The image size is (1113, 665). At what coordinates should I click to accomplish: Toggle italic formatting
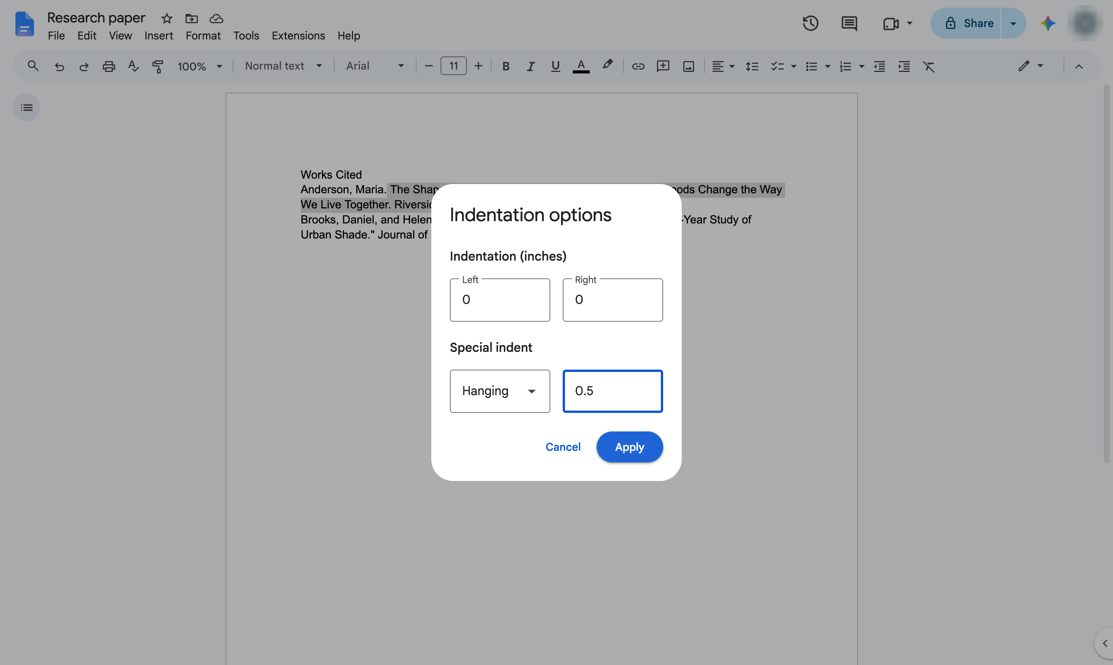click(531, 66)
